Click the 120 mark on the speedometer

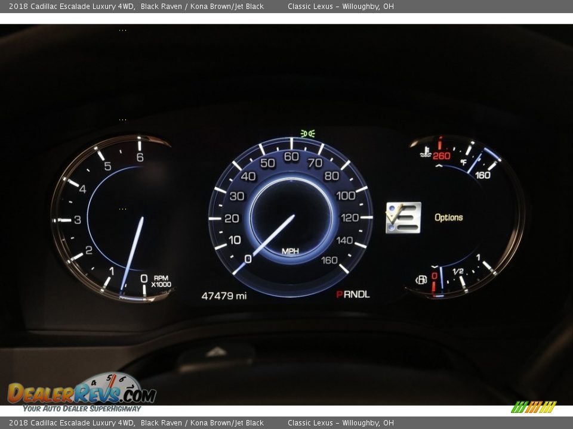[x=350, y=218]
